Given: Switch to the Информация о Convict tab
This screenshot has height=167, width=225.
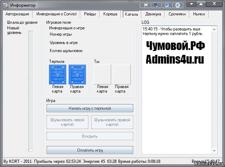Looking at the screenshot, I should (x=57, y=14).
